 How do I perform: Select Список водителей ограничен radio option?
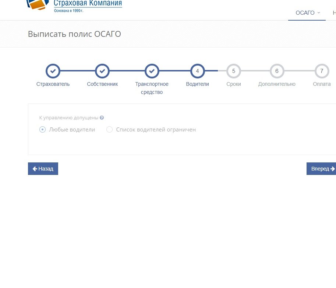[110, 130]
